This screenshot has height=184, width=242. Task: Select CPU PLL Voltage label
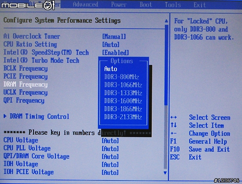click(x=27, y=148)
